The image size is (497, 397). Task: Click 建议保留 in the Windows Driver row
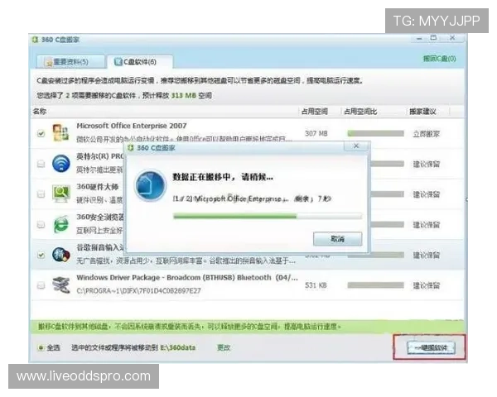pyautogui.click(x=427, y=285)
